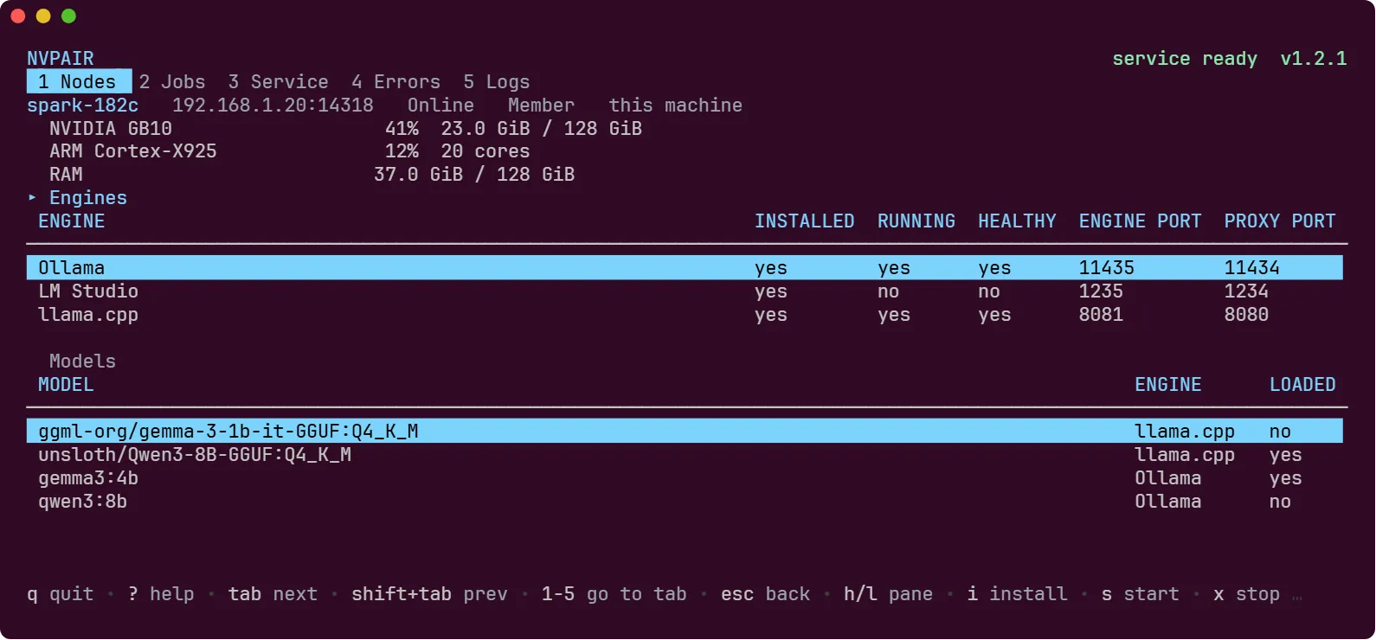
Task: Click the s start hint
Action: point(1140,593)
